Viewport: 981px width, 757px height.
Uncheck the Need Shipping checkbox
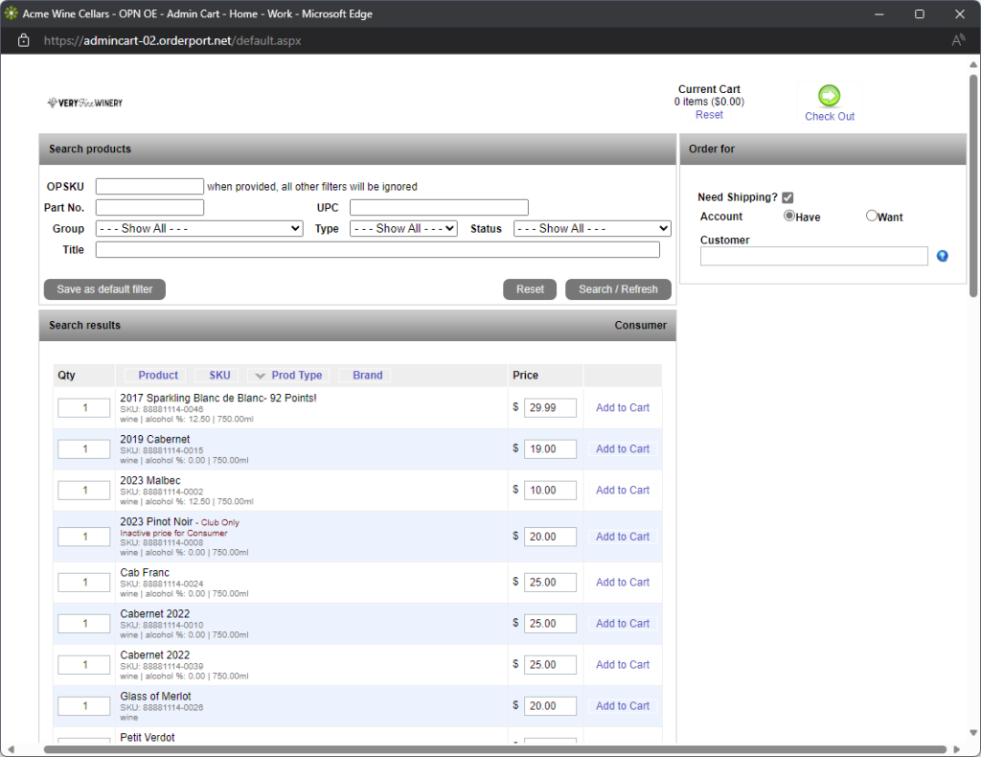(x=787, y=197)
